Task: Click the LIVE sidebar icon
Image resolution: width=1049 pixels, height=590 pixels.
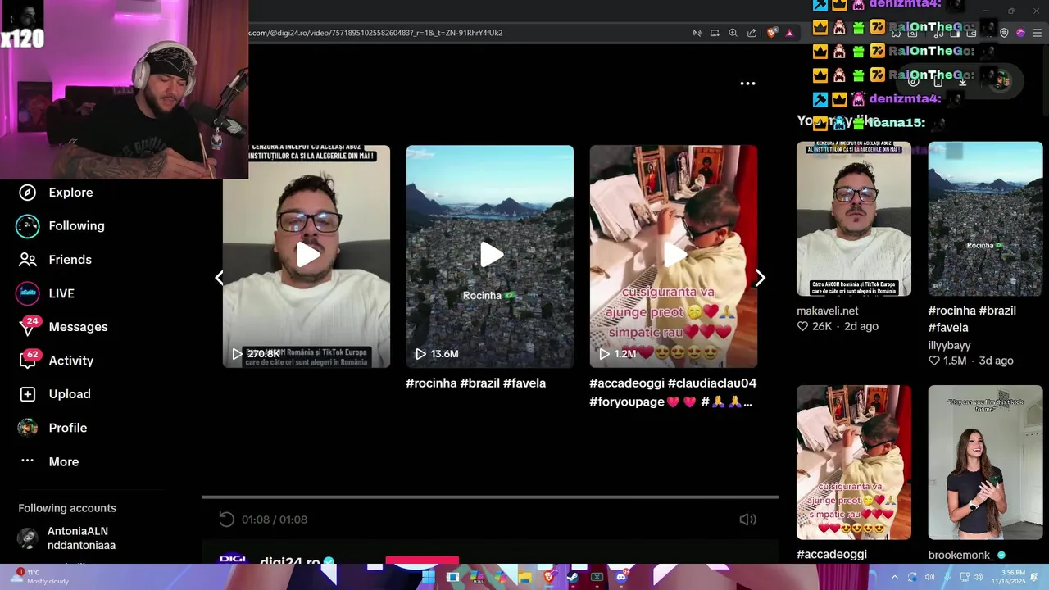Action: (28, 293)
